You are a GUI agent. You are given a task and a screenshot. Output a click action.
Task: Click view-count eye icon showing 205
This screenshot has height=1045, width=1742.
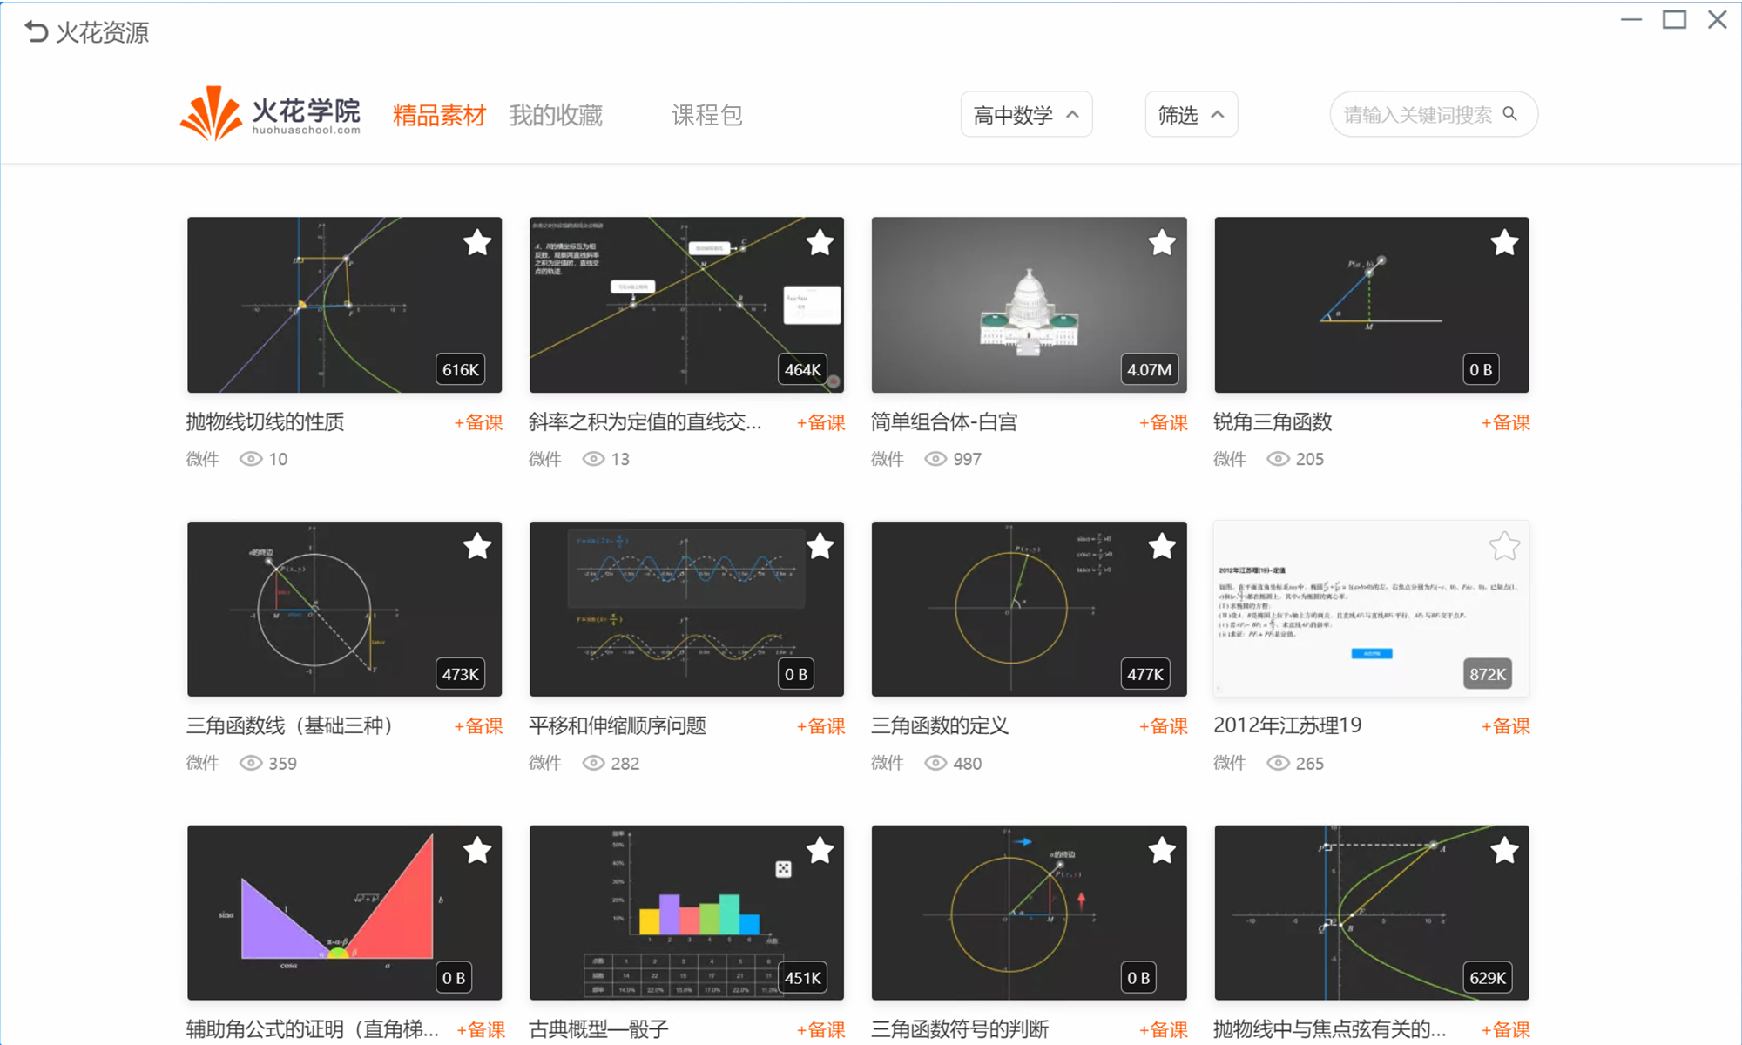click(1278, 459)
